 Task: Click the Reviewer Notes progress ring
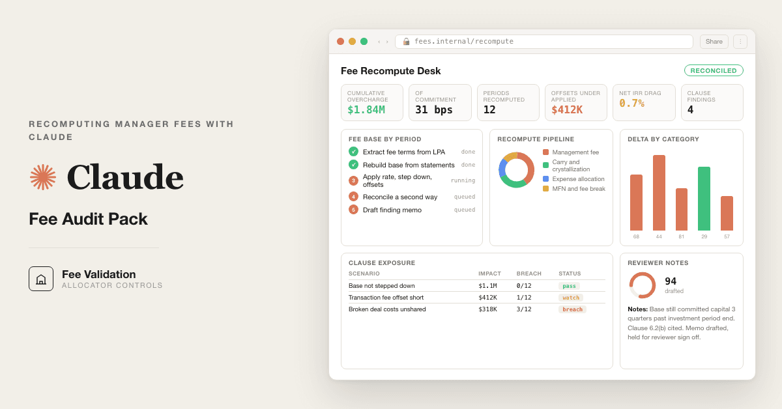643,285
